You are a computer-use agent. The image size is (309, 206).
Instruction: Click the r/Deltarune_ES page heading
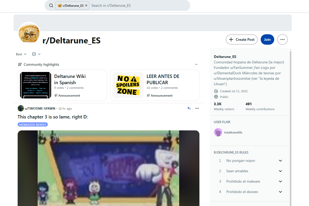point(71,41)
